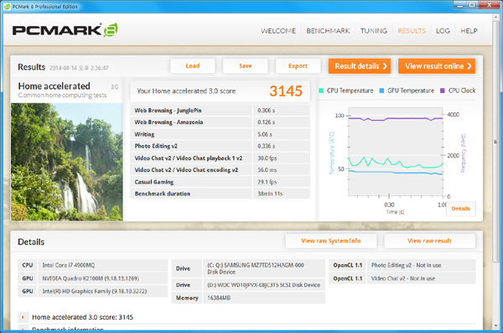The image size is (503, 333).
Task: Click the waterfall benchmark thumbnail image
Action: click(x=67, y=162)
